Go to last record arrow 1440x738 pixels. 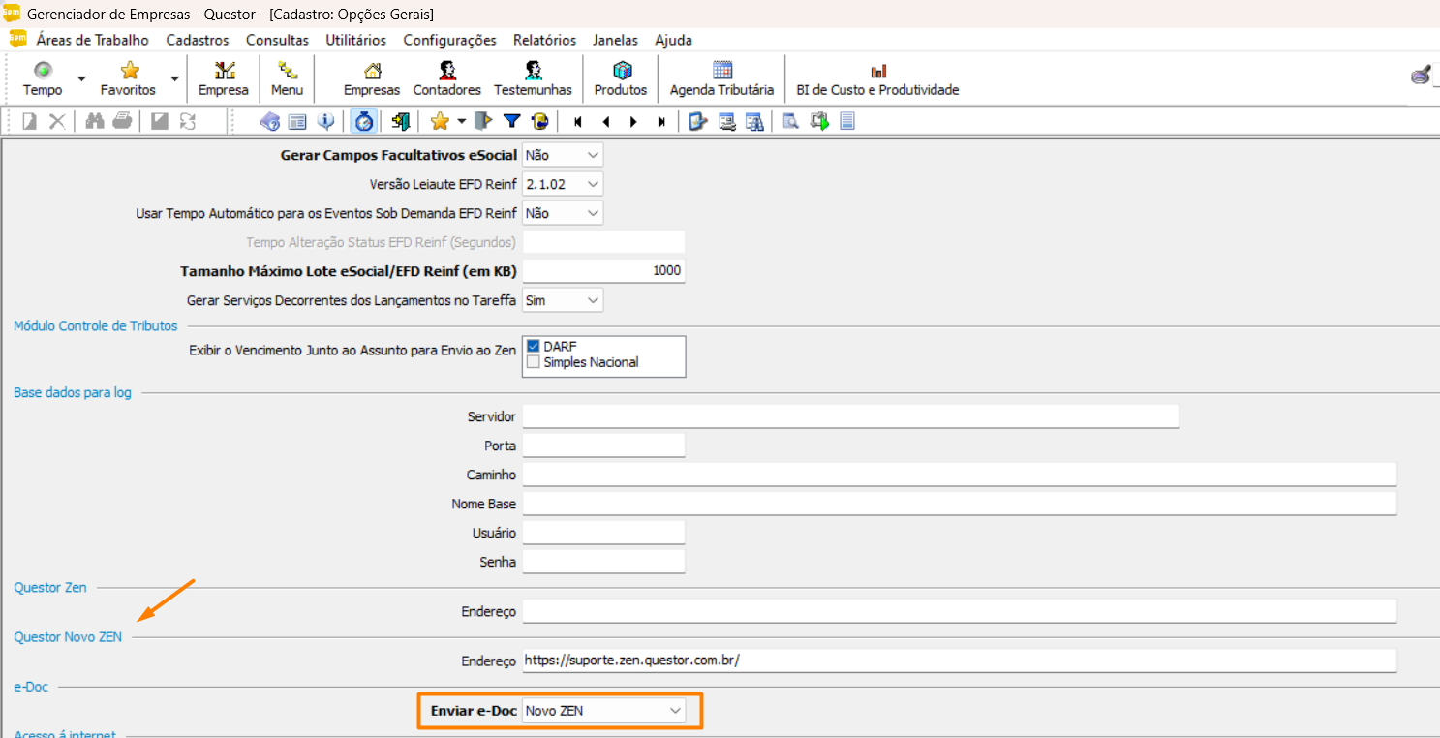(x=661, y=122)
